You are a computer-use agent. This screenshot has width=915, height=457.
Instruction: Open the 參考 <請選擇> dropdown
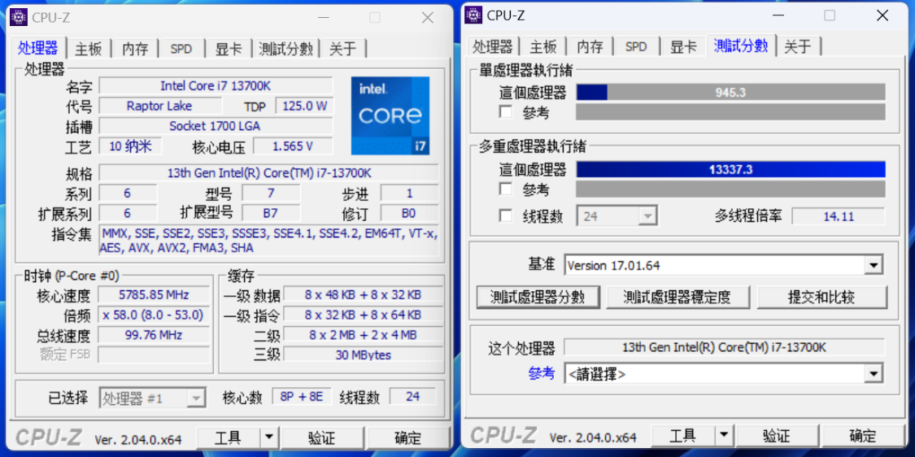pyautogui.click(x=873, y=373)
